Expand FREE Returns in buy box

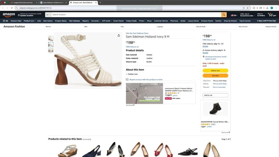pyautogui.click(x=209, y=40)
